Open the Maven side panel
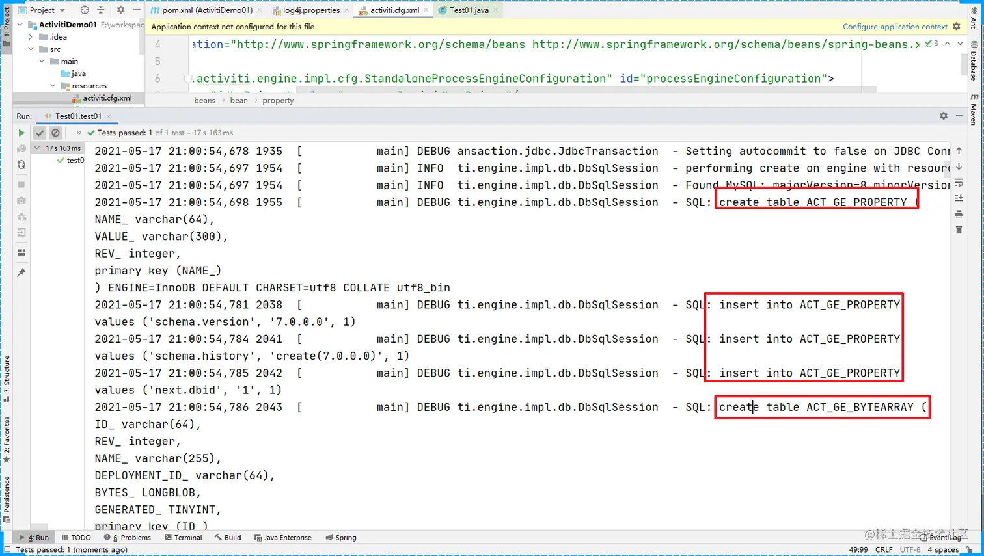 pyautogui.click(x=974, y=109)
